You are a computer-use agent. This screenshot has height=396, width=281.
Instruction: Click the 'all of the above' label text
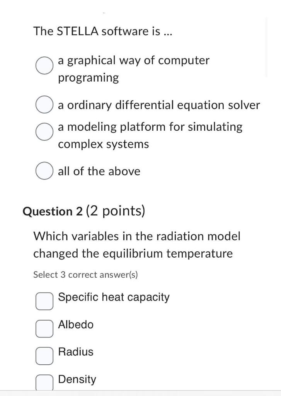[99, 171]
